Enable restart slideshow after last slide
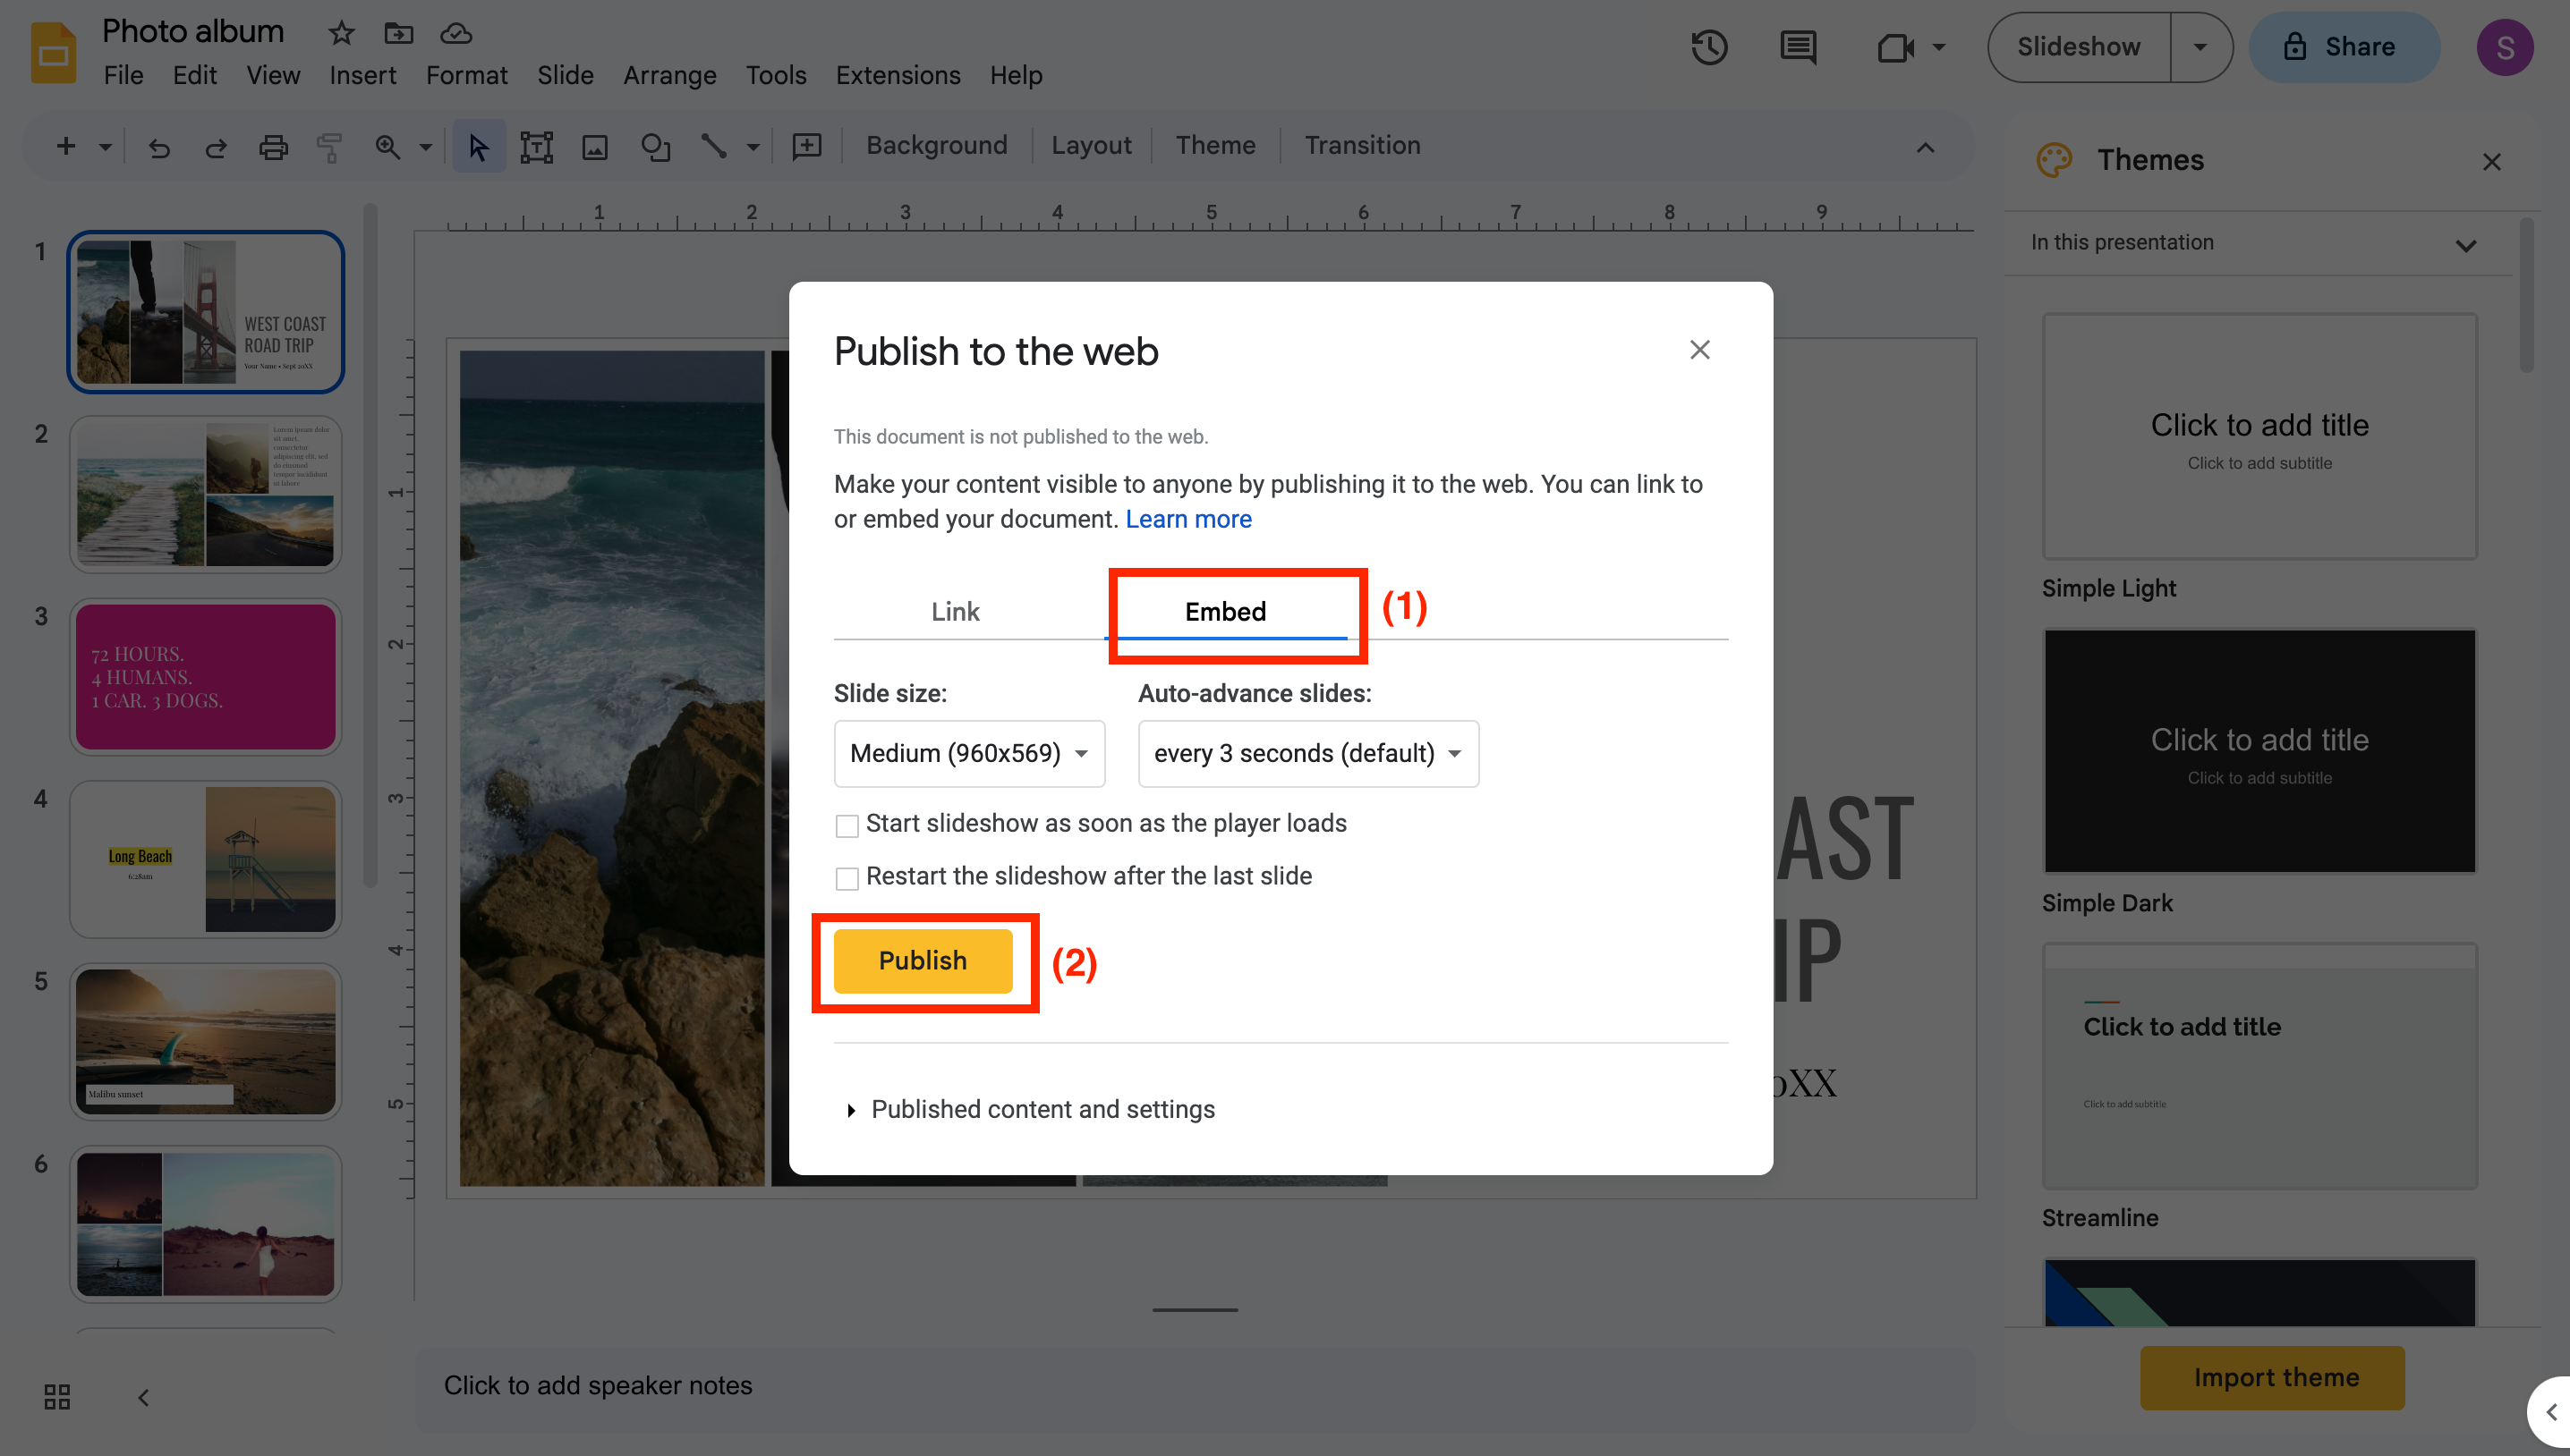Image resolution: width=2570 pixels, height=1456 pixels. click(847, 878)
